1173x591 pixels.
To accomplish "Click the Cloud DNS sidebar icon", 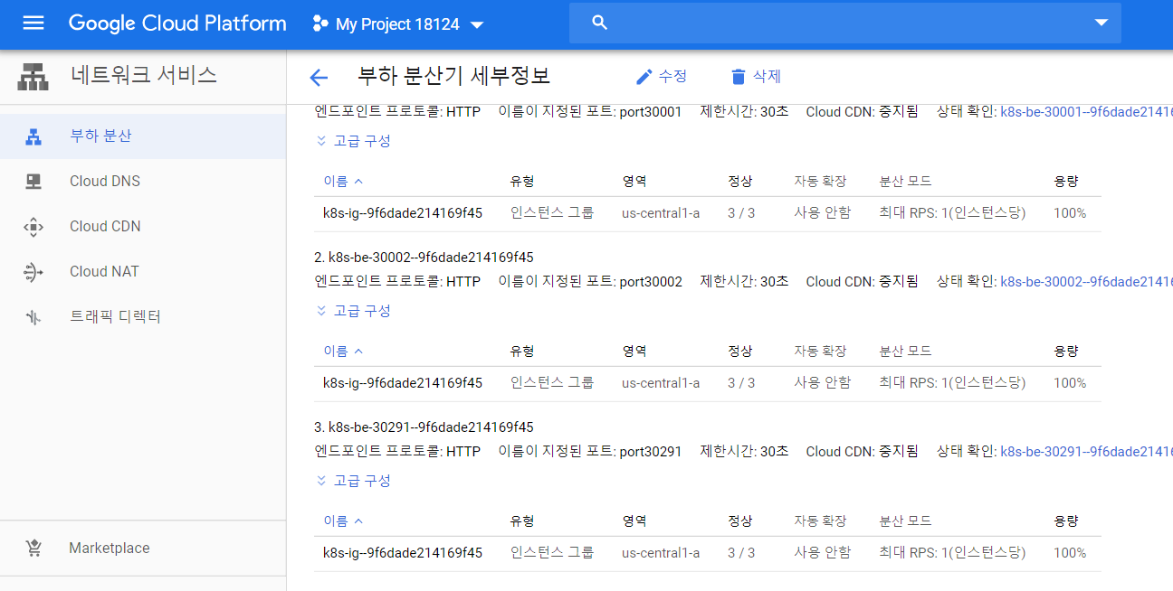I will tap(33, 182).
